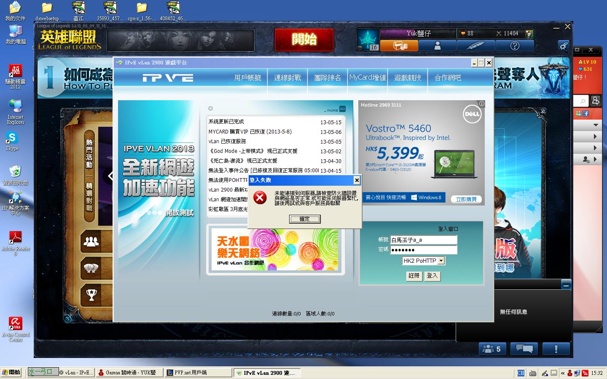Open the Dell ad info icon

481,104
